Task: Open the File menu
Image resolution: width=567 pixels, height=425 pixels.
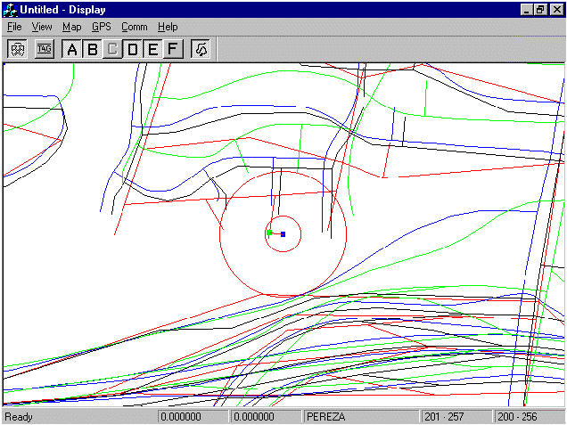Action: [x=14, y=27]
